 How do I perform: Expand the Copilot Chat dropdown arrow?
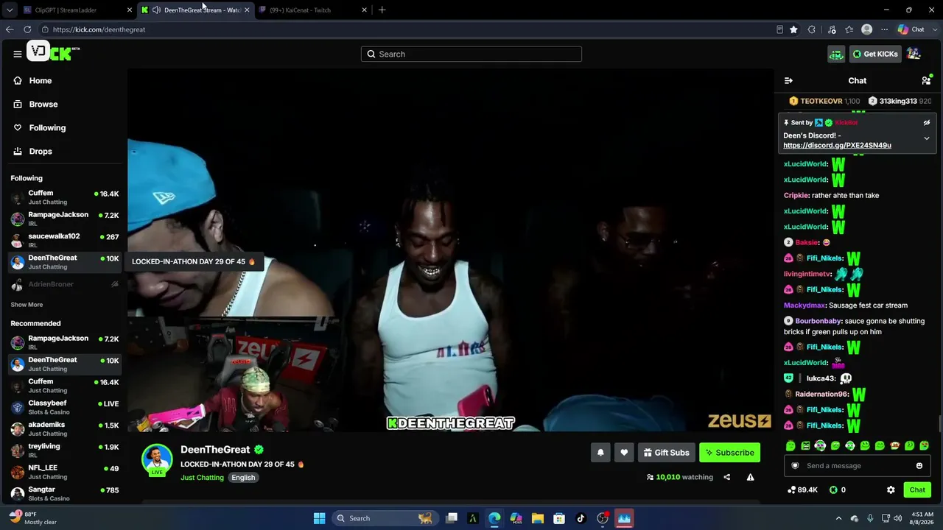tap(934, 29)
